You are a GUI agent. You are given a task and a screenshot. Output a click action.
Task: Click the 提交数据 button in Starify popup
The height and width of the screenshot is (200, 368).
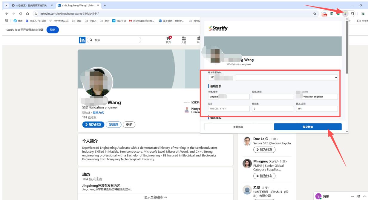click(x=307, y=127)
